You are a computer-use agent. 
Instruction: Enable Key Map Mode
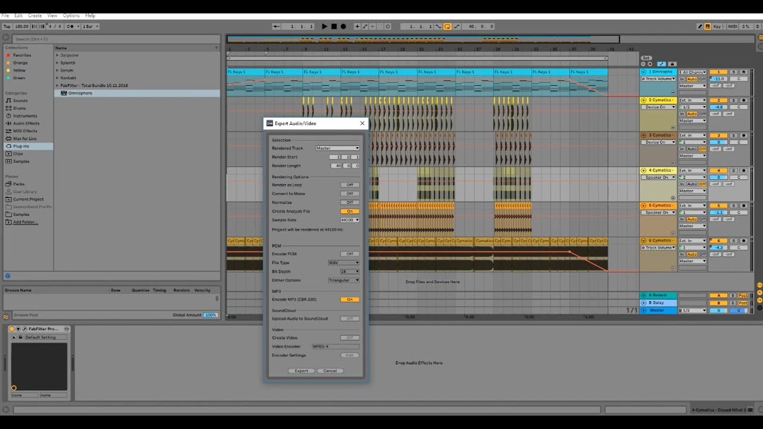coord(717,26)
